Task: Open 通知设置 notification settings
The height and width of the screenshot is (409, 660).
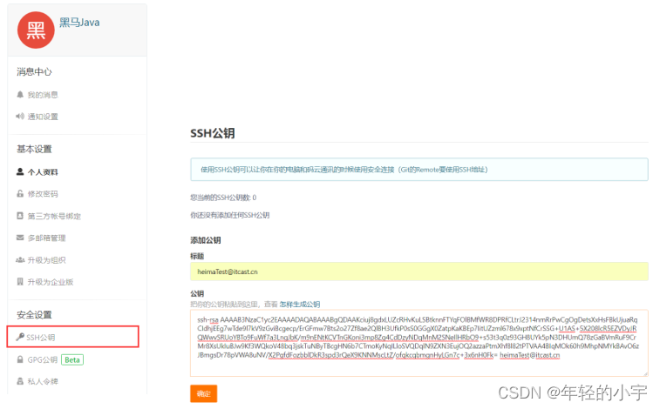Action: tap(43, 117)
